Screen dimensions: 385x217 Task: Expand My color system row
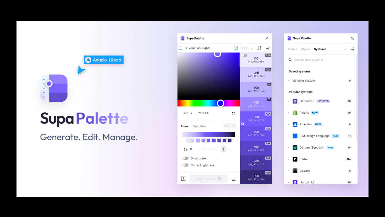coord(288,81)
